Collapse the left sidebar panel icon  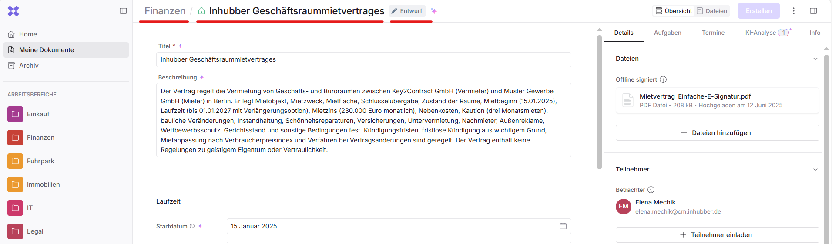click(123, 11)
